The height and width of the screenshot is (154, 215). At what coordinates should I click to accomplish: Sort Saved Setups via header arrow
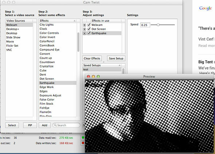tap(120, 65)
